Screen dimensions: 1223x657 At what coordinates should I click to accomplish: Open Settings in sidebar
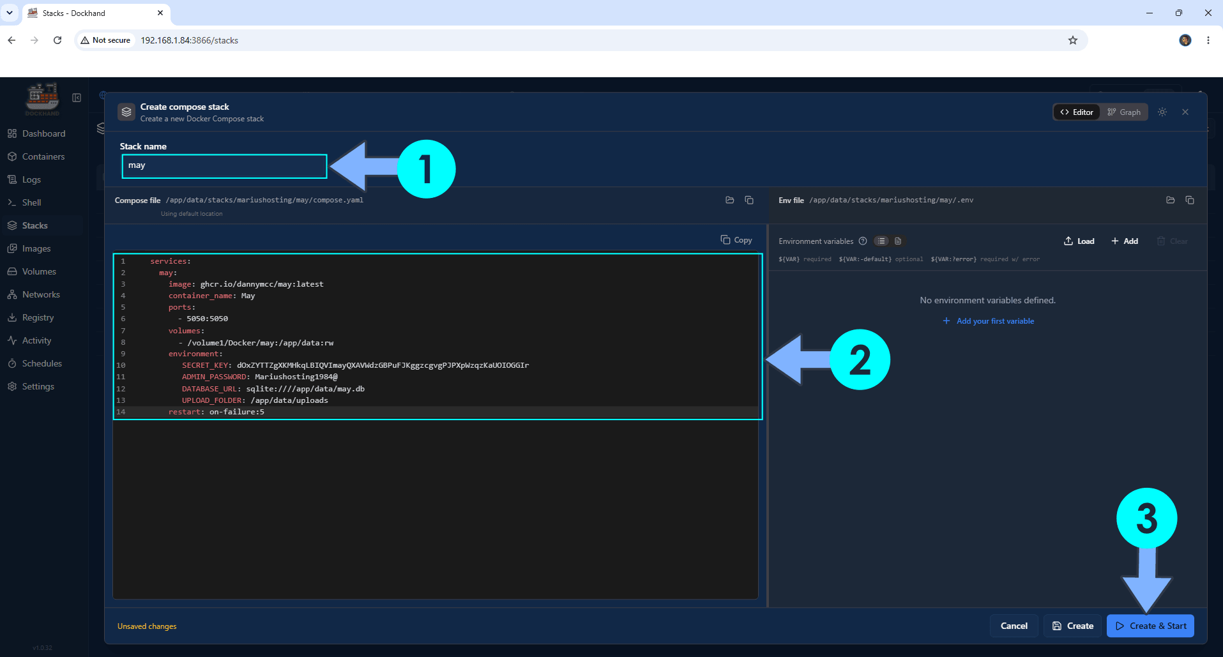(x=38, y=386)
